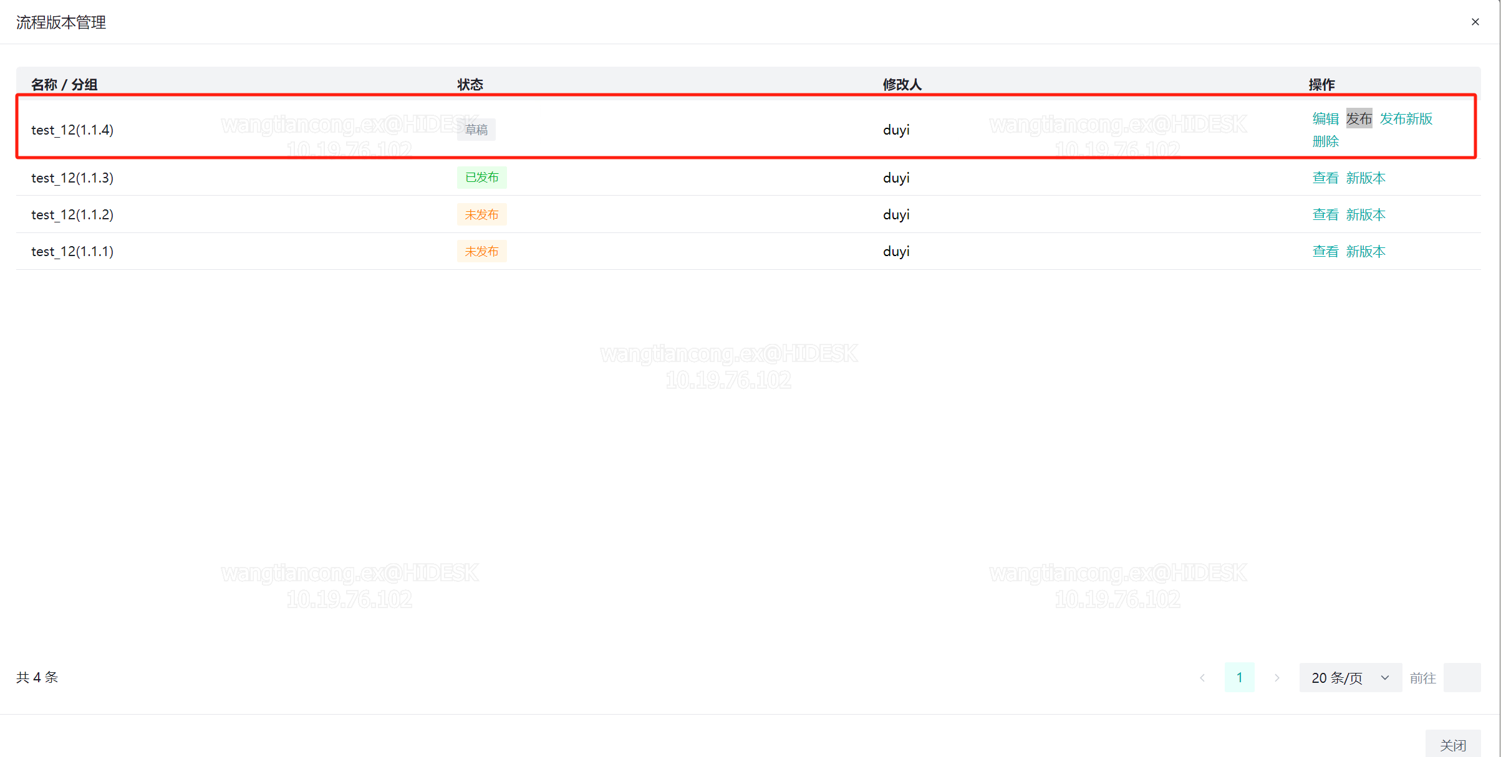Click 编辑 for test_12(1.1.4)
This screenshot has height=757, width=1501.
[1325, 118]
